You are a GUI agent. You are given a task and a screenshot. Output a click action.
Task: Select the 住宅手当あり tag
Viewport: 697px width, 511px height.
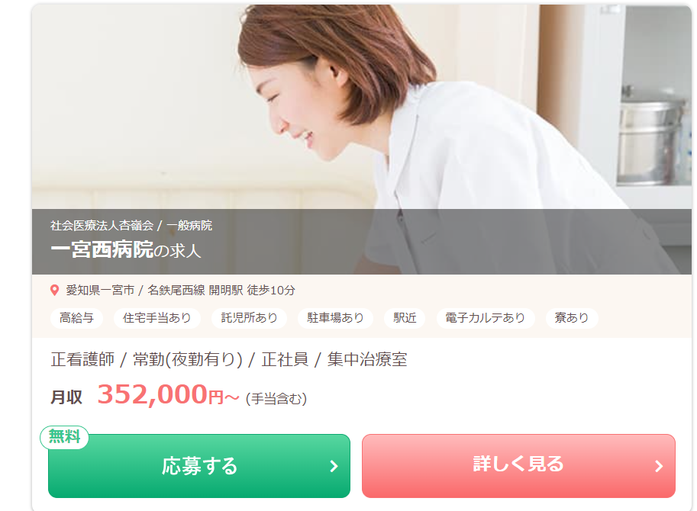coord(157,318)
